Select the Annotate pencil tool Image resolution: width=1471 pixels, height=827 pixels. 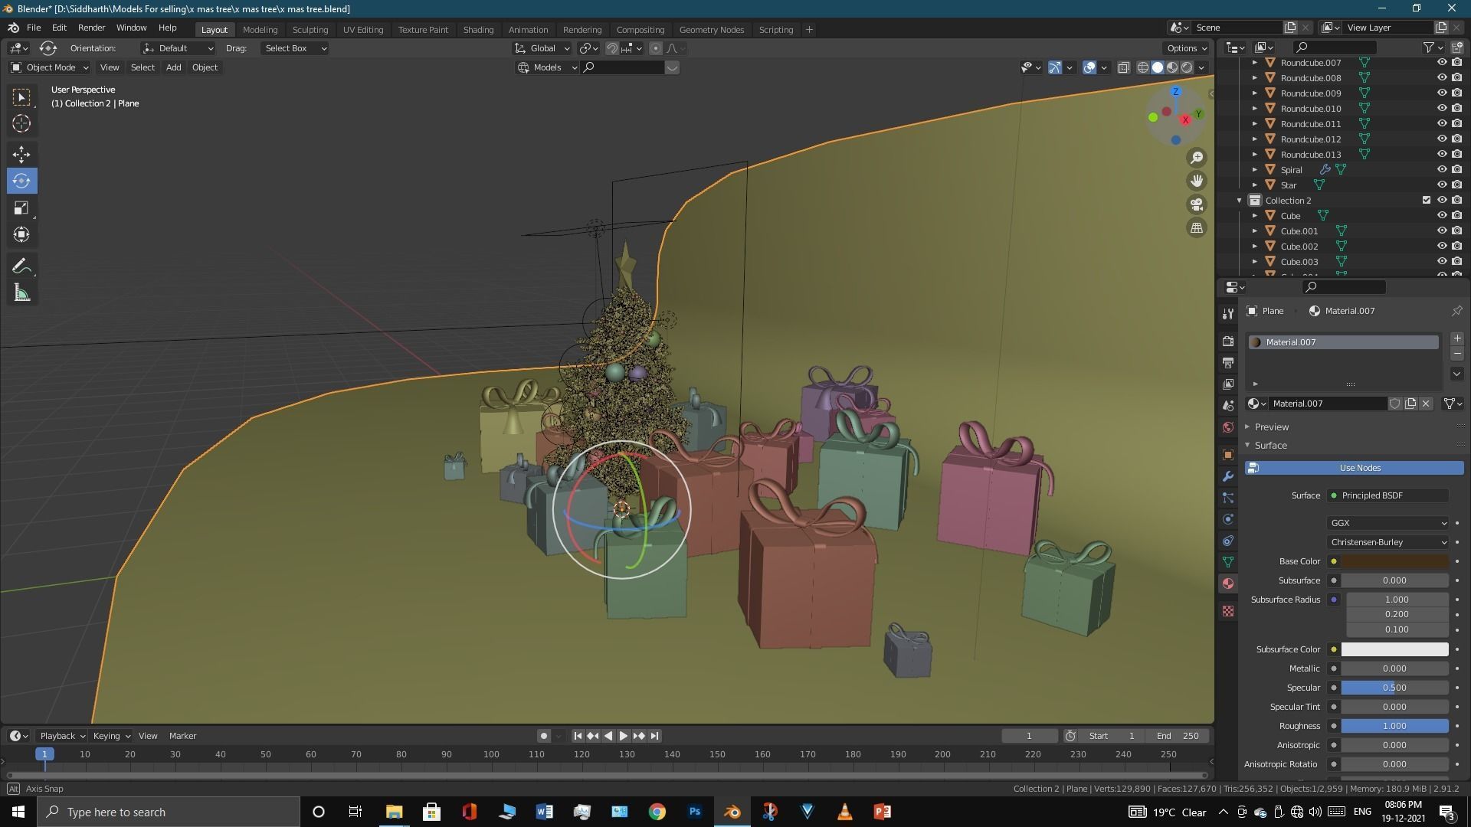[x=21, y=266]
